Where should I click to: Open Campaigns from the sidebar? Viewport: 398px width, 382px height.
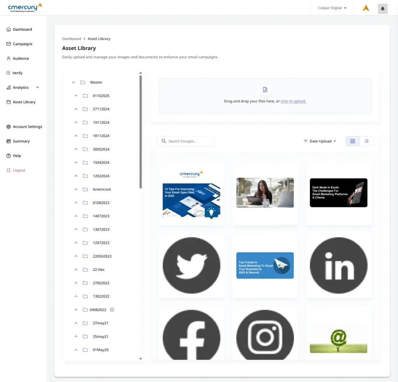(x=23, y=44)
